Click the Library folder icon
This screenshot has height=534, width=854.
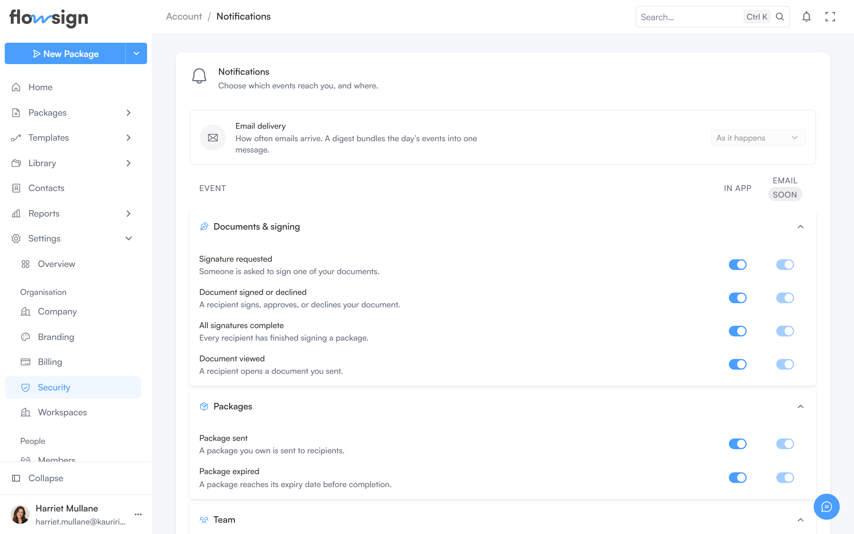(x=16, y=163)
